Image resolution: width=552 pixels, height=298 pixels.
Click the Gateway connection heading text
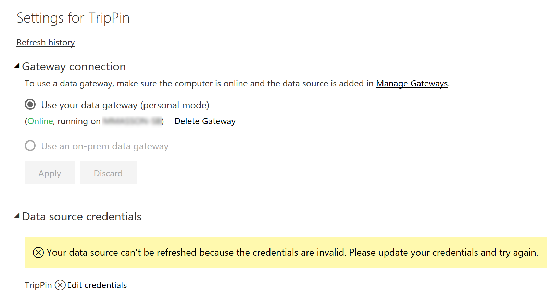(x=74, y=67)
